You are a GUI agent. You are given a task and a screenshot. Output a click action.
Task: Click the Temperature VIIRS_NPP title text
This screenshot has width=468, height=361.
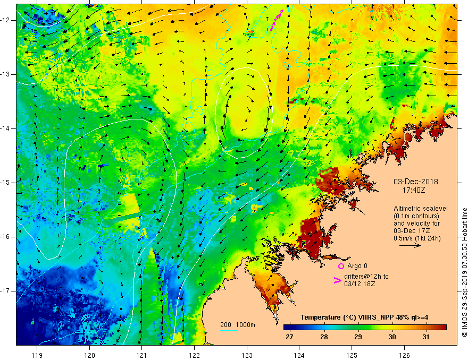point(364,317)
